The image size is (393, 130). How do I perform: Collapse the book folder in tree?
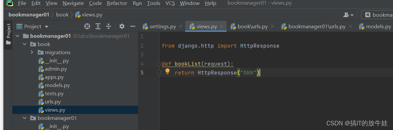(25, 44)
